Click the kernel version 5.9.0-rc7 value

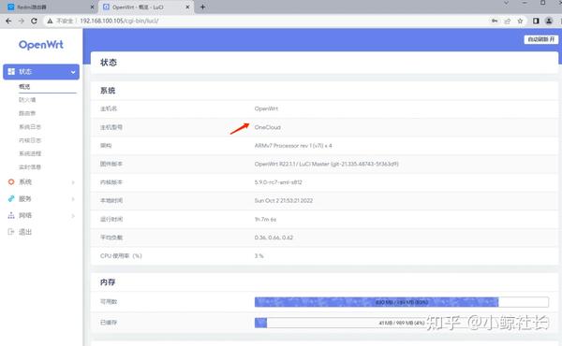278,182
